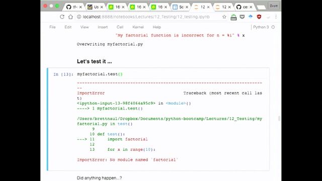The width and height of the screenshot is (322, 181).
Task: Click the 'def test():' traceback line
Action: pyautogui.click(x=111, y=134)
